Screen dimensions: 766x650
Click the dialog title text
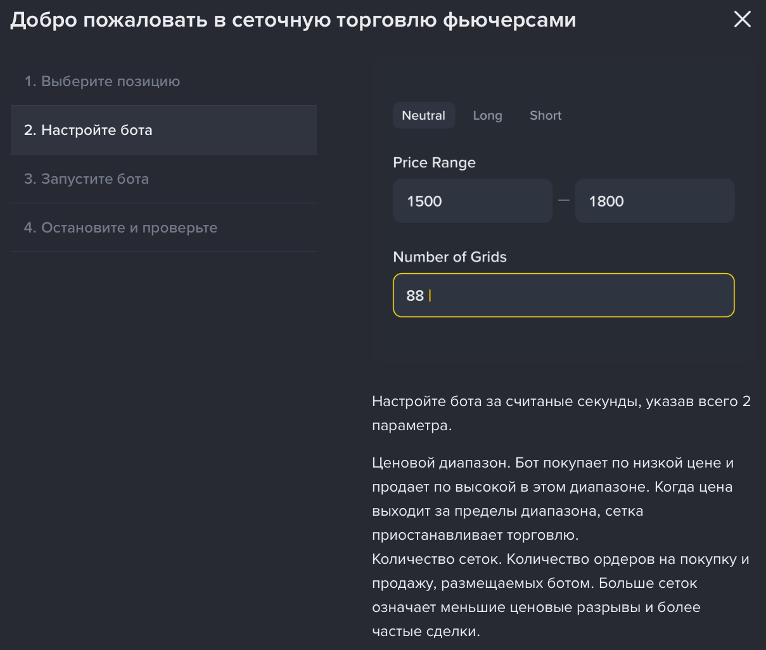pos(293,19)
